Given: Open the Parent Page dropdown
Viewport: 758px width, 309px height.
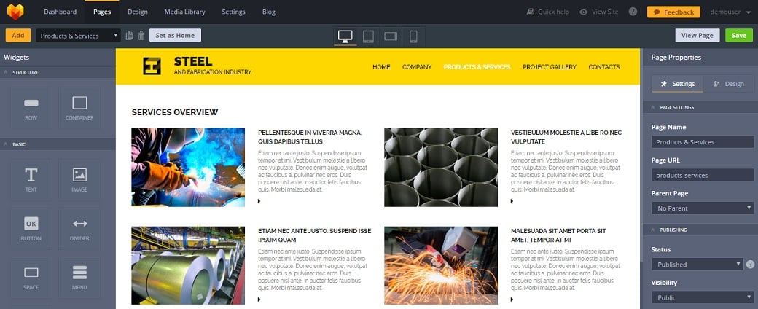Looking at the screenshot, I should (x=702, y=208).
